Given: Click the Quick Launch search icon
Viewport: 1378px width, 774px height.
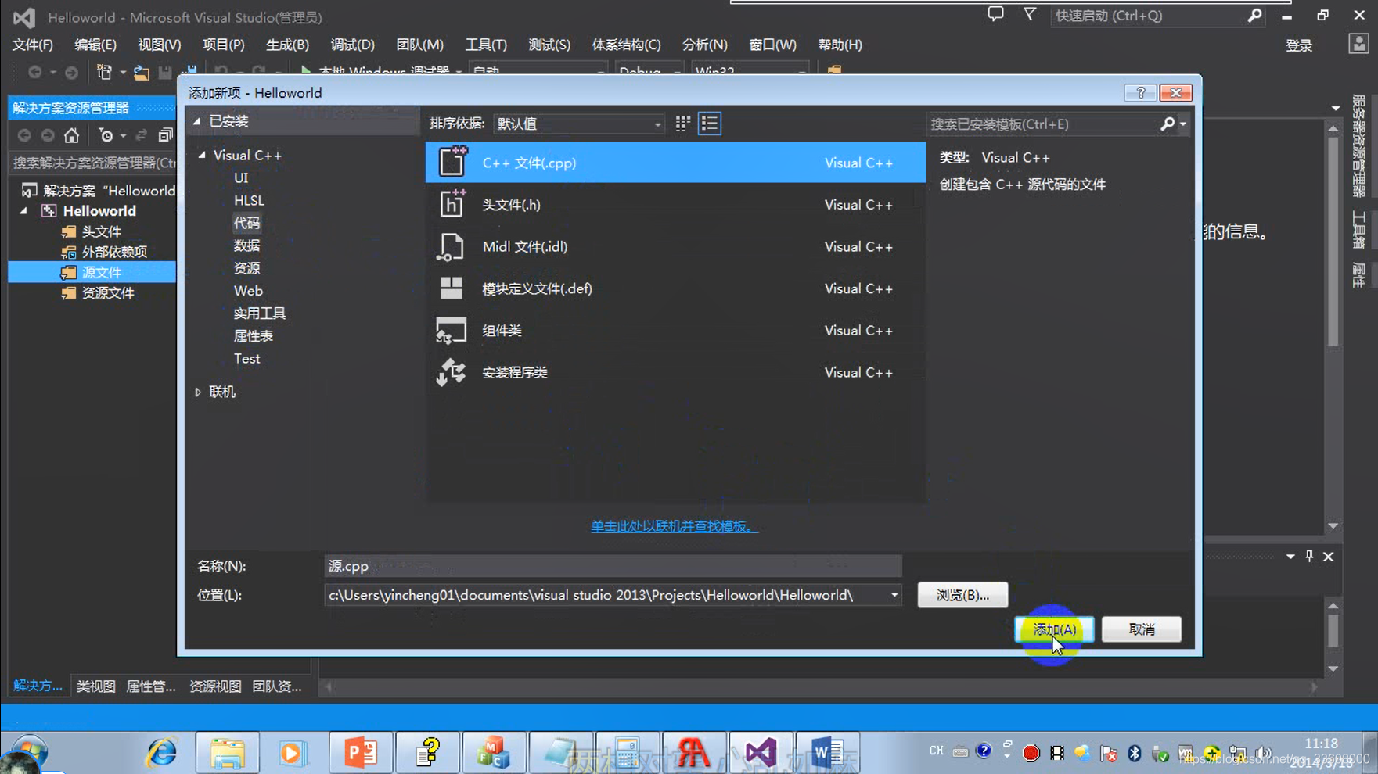Looking at the screenshot, I should (1254, 15).
